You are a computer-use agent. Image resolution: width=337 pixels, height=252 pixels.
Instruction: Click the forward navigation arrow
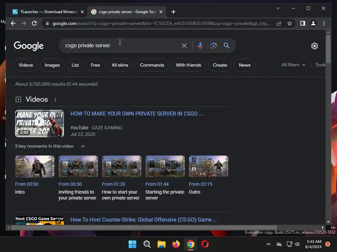coord(24,23)
